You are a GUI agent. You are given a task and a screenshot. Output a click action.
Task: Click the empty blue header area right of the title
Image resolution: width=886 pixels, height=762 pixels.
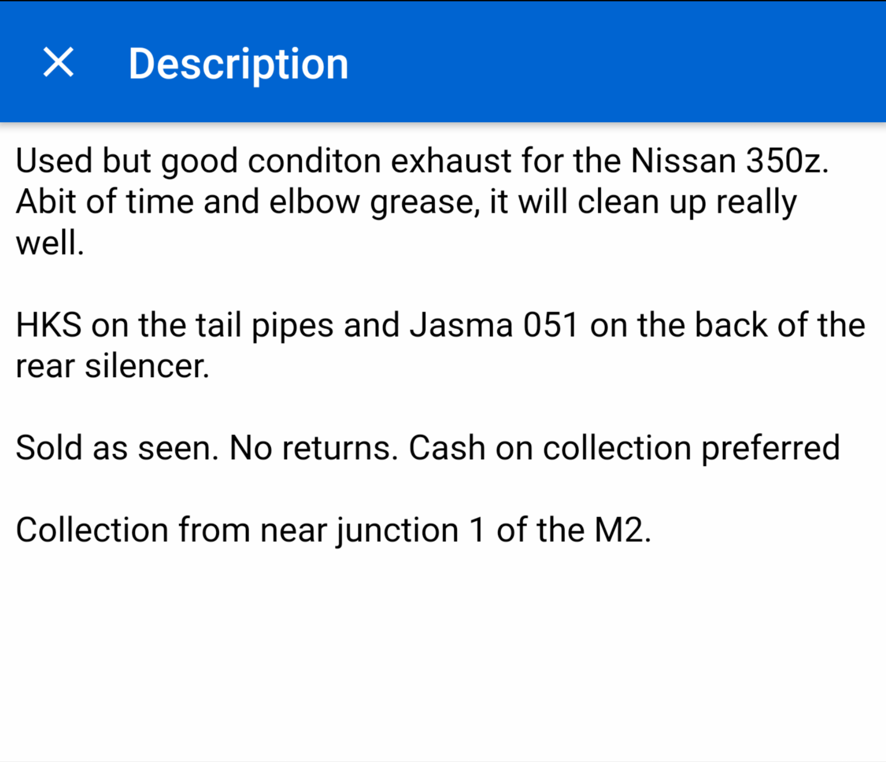click(x=620, y=64)
